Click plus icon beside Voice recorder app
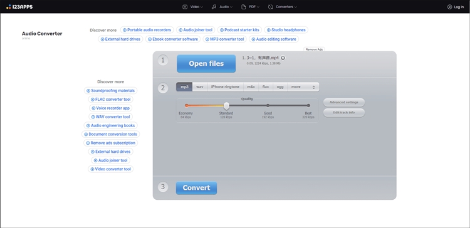The image size is (470, 228). [93, 108]
